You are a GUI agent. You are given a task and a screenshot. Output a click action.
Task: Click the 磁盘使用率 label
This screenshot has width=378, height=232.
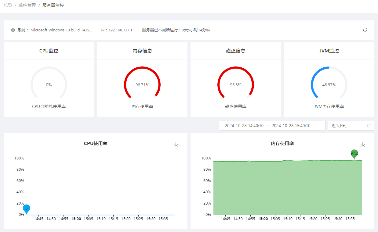point(236,106)
